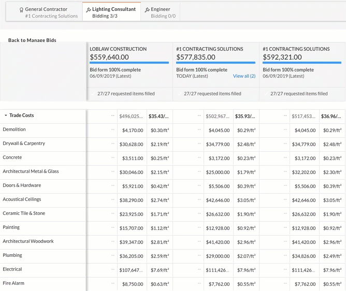
Task: Click checkmark beside Loblaw's 27/27 requested items
Action: [x=93, y=94]
